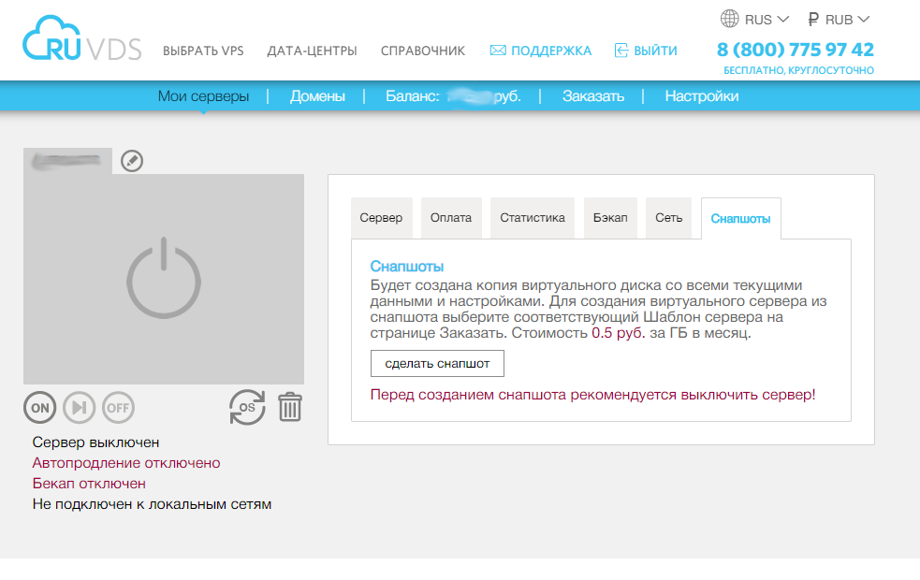Open the Баланс balance section
The image size is (920, 580).
453,96
